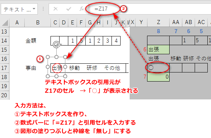Click cell AC14 showing 5
This screenshot has width=211, height=138.
201,40
